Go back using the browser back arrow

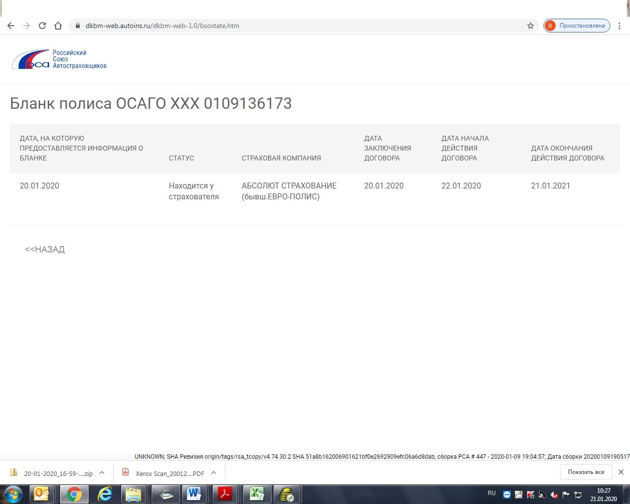11,26
